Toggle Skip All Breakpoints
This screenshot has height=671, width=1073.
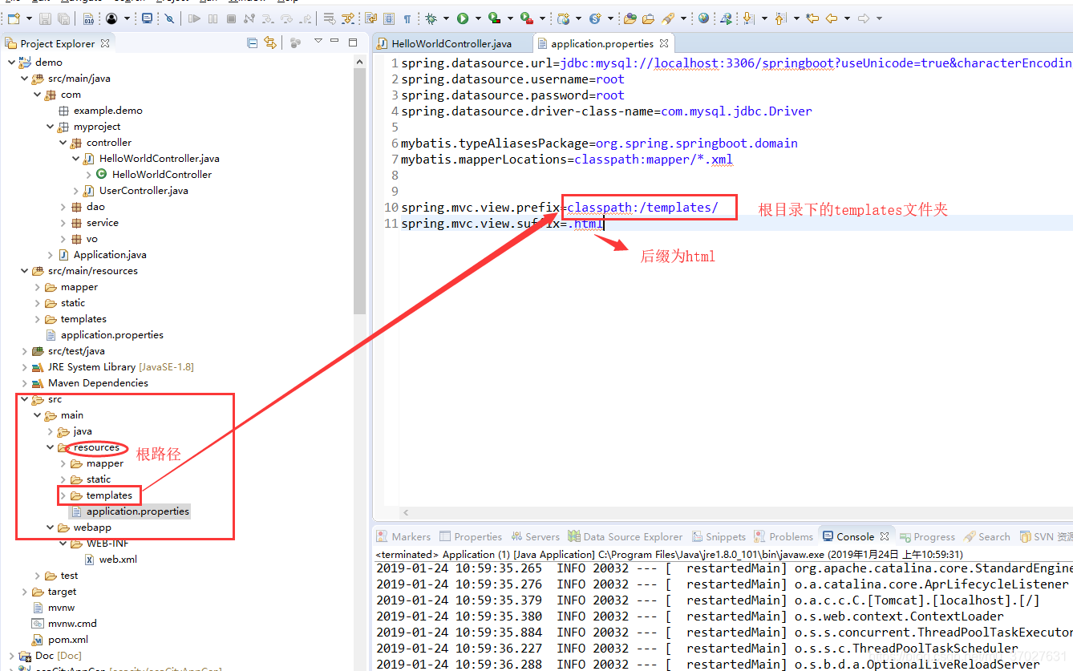[169, 19]
